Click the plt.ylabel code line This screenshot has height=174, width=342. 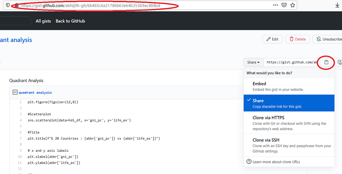(54, 163)
